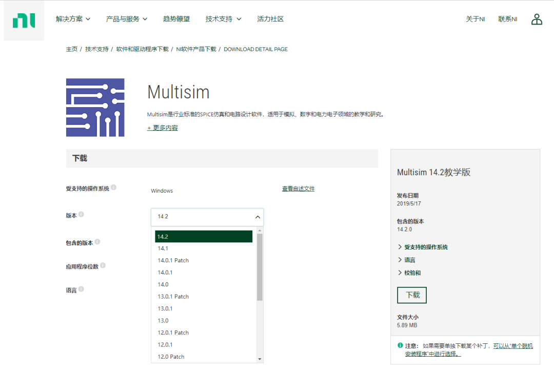
Task: Click the version list scrollbar thumb
Action: coord(260,267)
